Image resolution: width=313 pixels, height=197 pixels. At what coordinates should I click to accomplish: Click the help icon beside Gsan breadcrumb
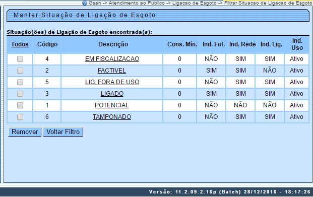pyautogui.click(x=85, y=3)
